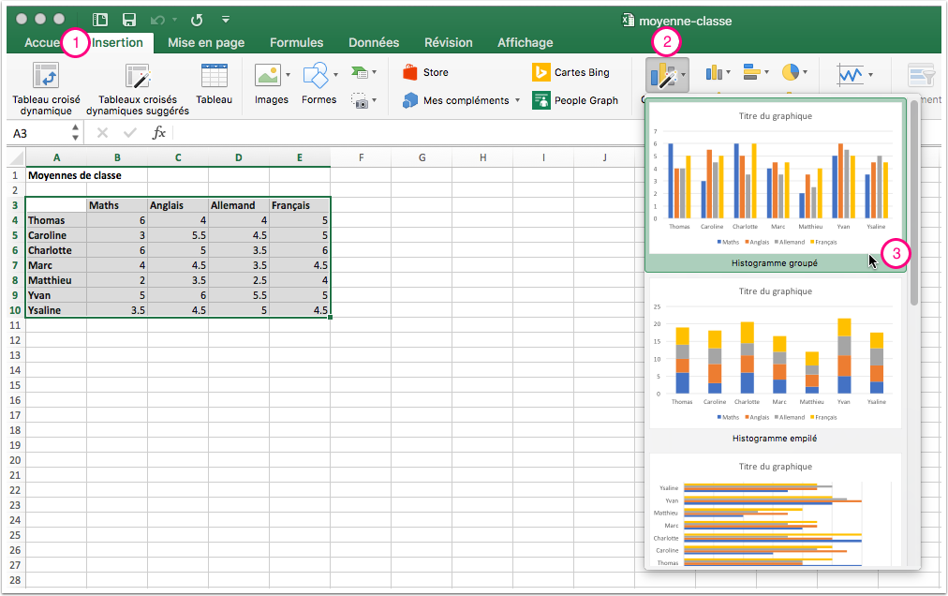Viewport: 948px width, 596px height.
Task: Select row 11 header
Action: pos(15,325)
